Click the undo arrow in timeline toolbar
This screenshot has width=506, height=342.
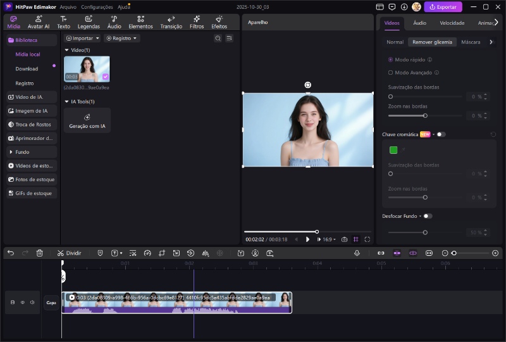[11, 253]
